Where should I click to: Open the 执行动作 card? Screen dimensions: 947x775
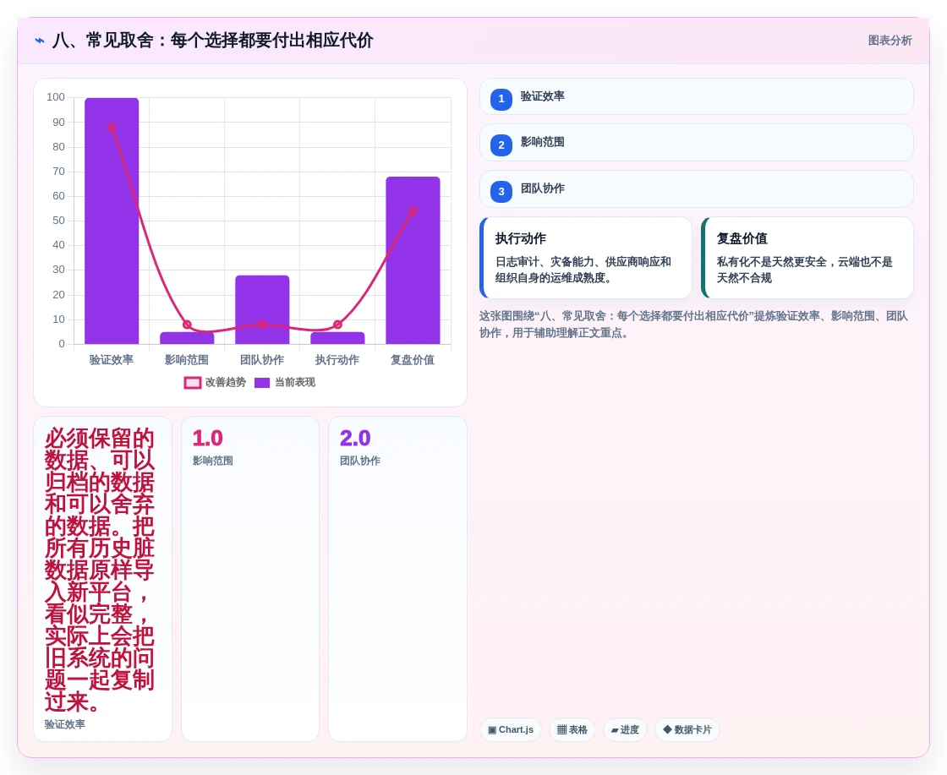pyautogui.click(x=586, y=258)
